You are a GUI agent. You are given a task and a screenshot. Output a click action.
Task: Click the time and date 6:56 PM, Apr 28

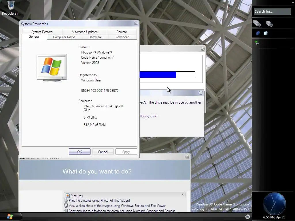[x=274, y=217]
